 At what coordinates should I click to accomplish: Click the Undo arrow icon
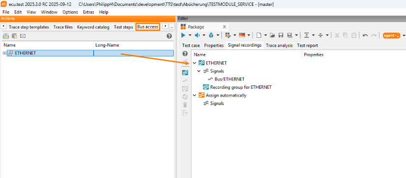click(365, 35)
